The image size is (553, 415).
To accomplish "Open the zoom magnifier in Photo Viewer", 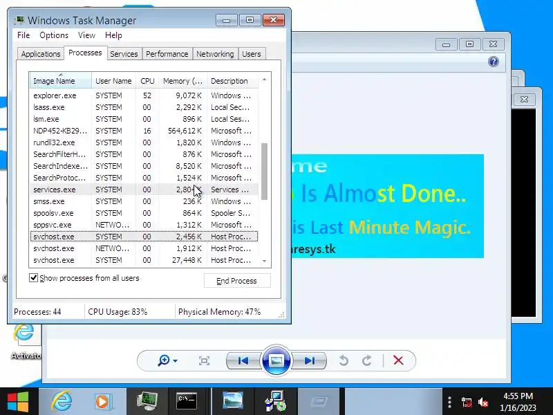I will click(x=167, y=360).
